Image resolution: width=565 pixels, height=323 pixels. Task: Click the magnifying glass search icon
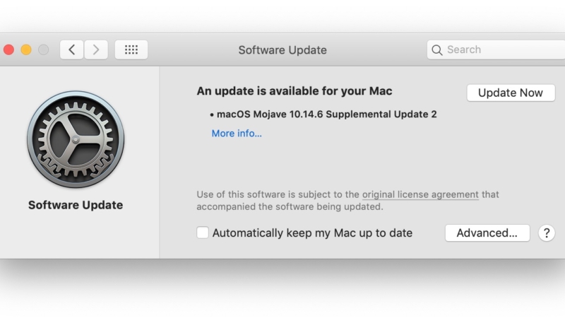click(x=437, y=50)
